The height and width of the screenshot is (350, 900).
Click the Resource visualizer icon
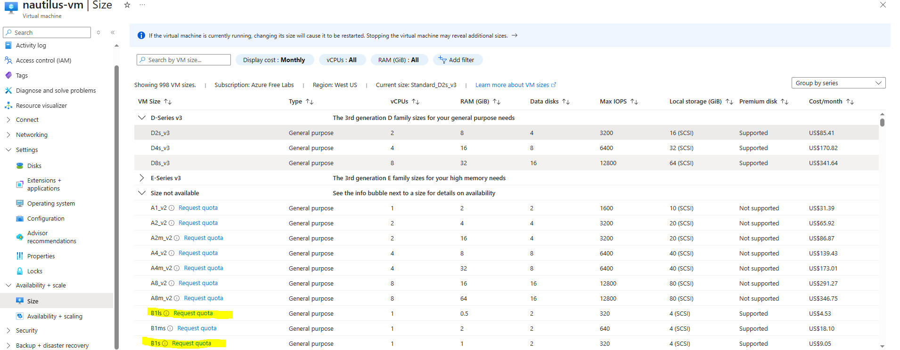coord(8,105)
